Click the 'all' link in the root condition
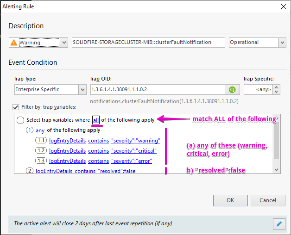 tap(96, 120)
